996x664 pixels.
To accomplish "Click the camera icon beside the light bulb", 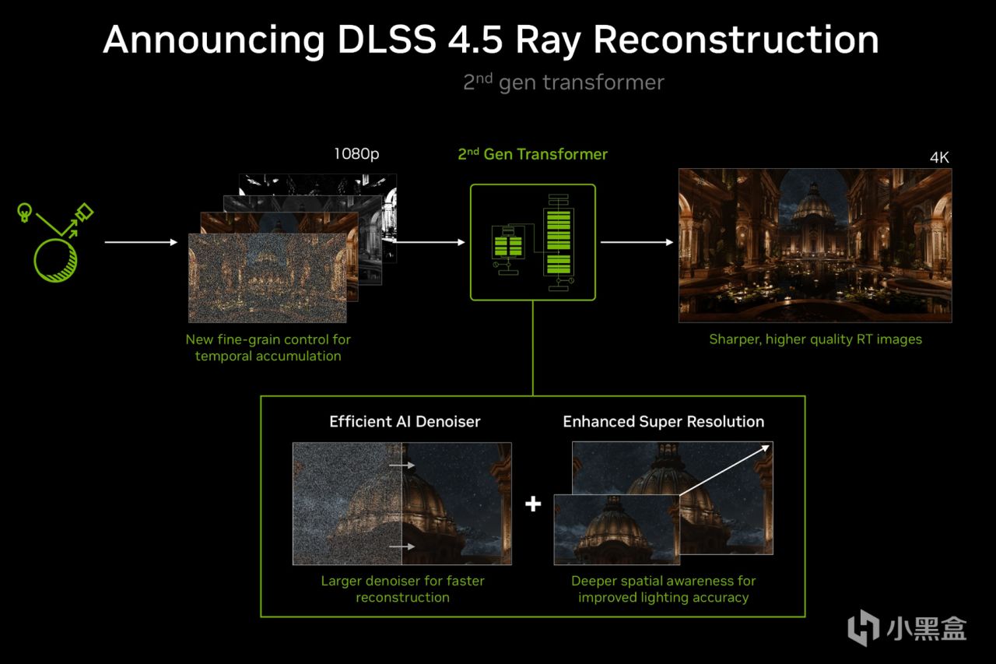I will (83, 213).
